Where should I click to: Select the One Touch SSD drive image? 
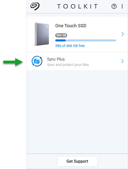click(42, 34)
